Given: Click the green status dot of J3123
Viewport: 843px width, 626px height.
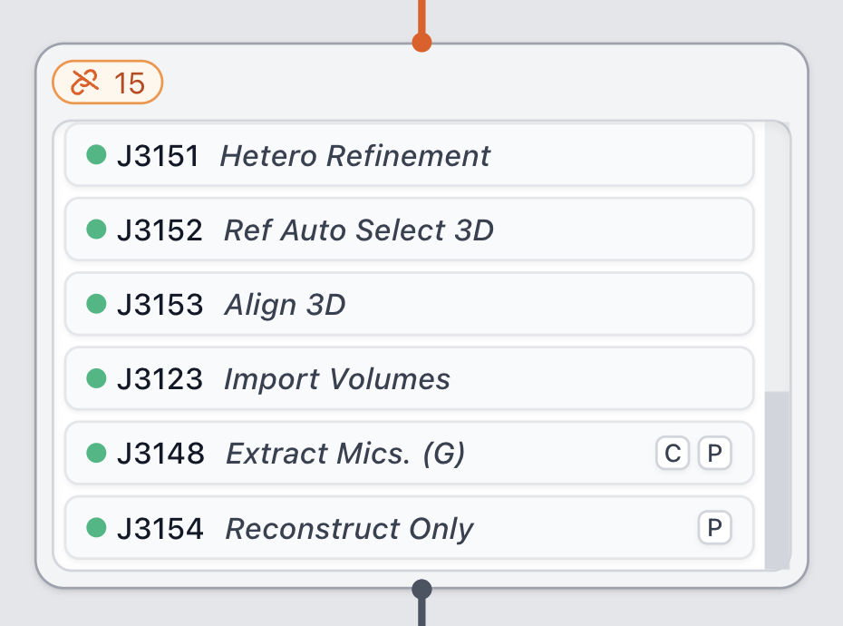Looking at the screenshot, I should point(96,378).
